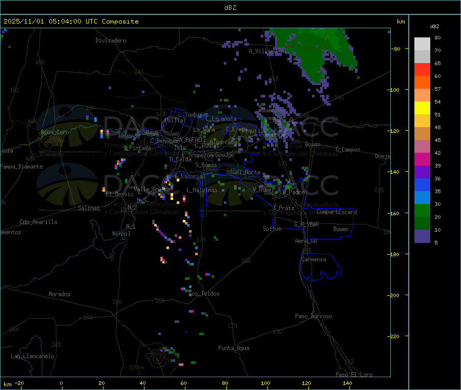Select the L_Malvinas label

(202, 190)
